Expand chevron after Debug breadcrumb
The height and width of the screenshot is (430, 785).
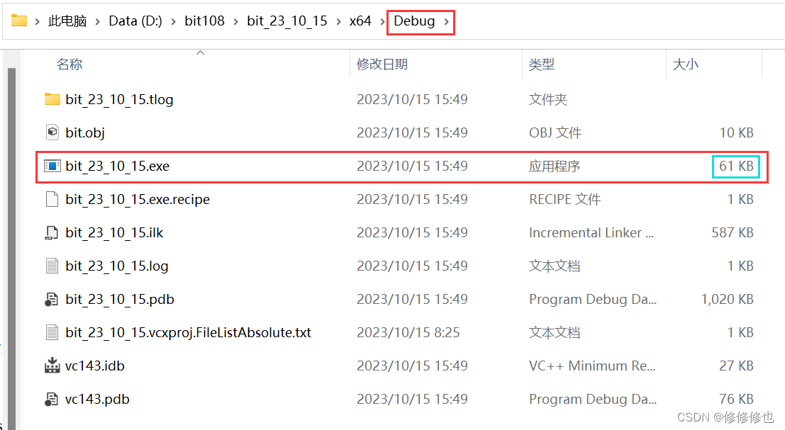point(446,21)
